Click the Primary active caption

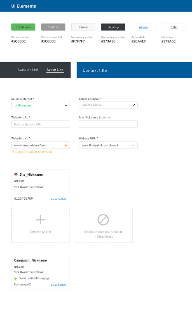coord(20,37)
